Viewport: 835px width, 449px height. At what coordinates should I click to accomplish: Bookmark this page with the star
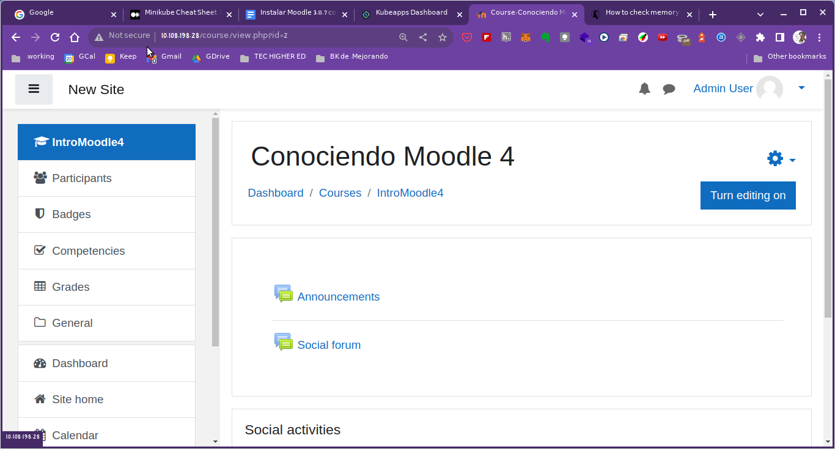(x=443, y=37)
